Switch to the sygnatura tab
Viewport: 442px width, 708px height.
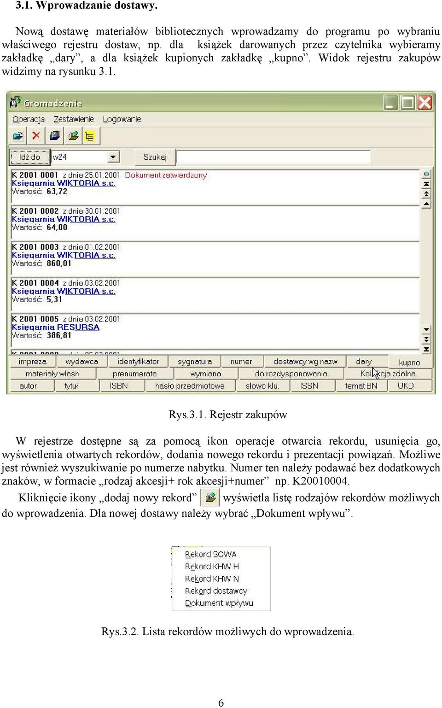point(195,362)
